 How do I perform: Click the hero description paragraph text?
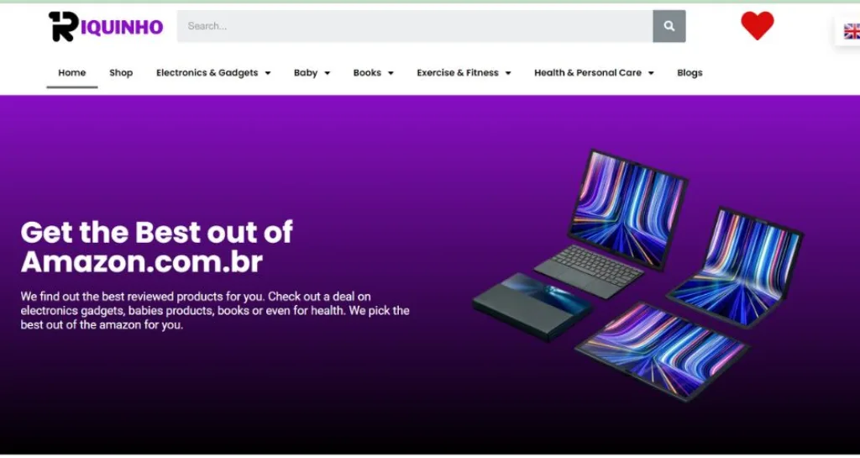point(215,311)
